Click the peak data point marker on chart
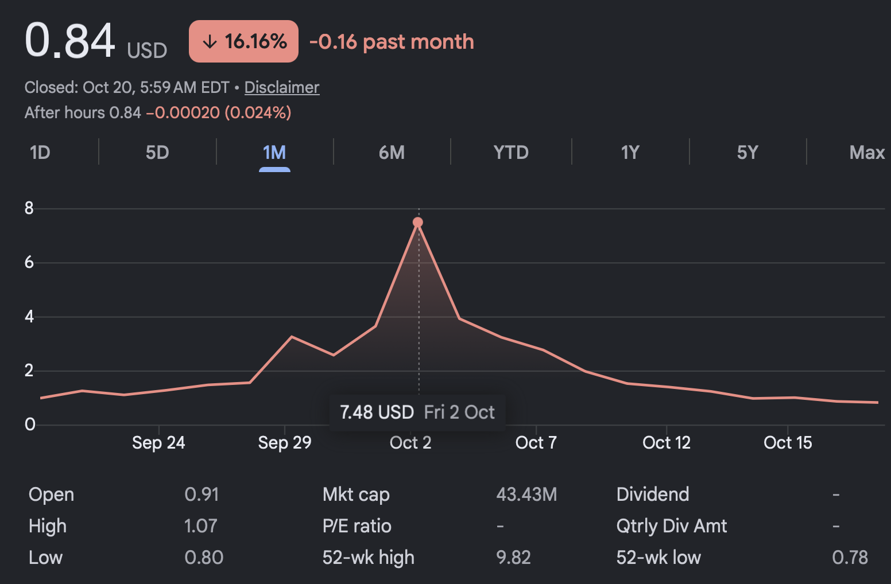The height and width of the screenshot is (584, 891). point(418,222)
